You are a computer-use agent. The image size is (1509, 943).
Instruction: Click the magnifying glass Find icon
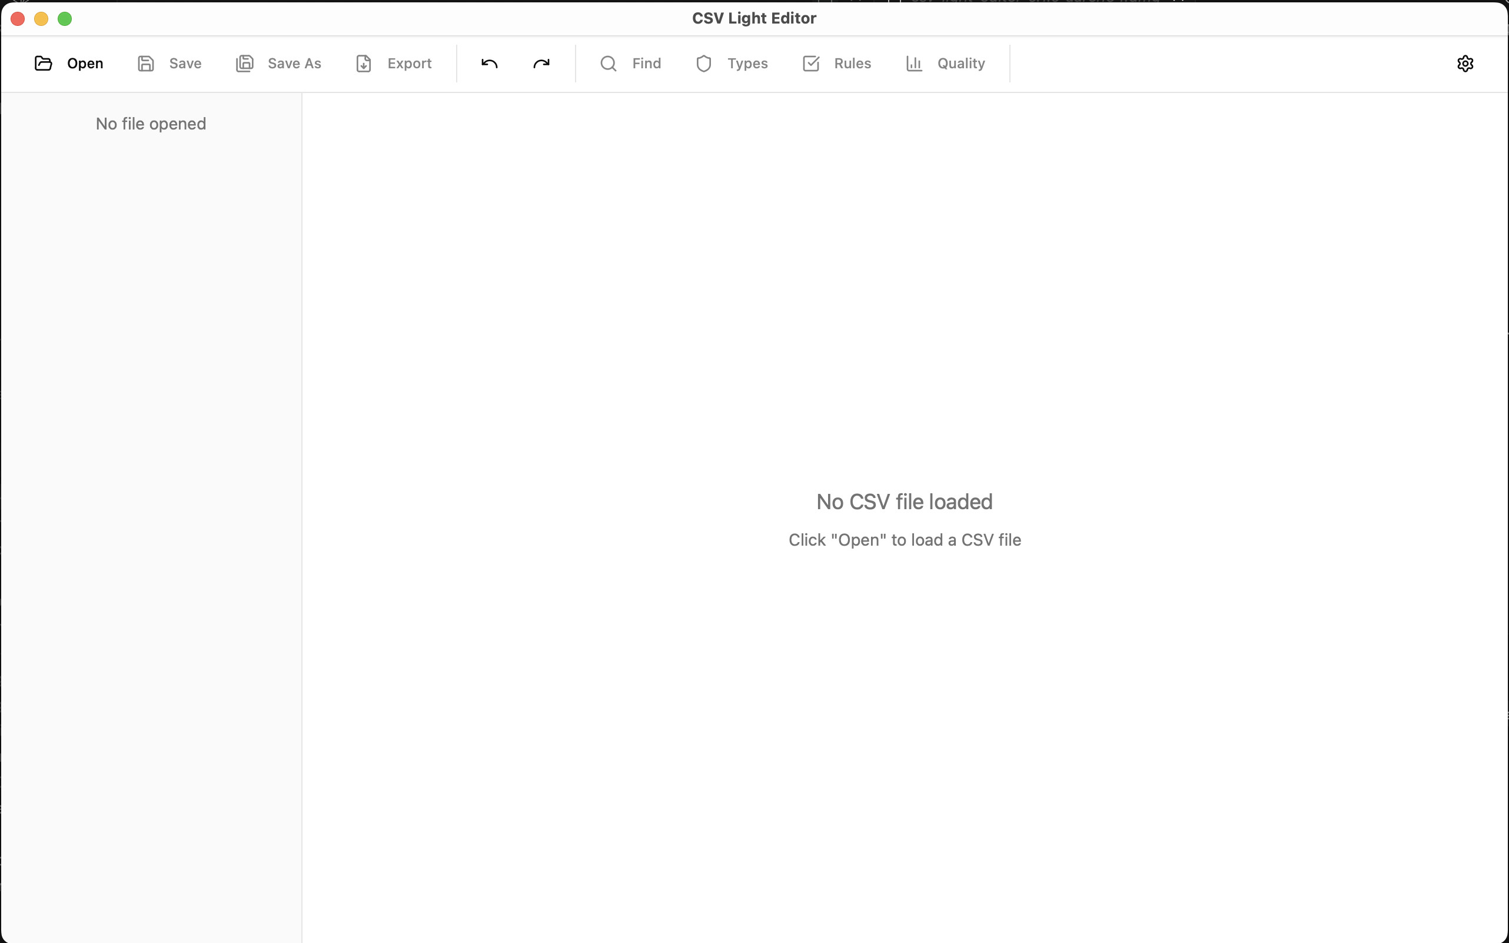click(609, 64)
